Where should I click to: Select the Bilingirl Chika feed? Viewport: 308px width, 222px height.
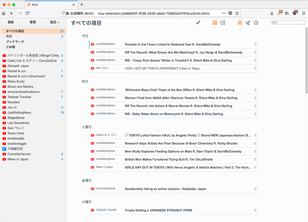33,56
